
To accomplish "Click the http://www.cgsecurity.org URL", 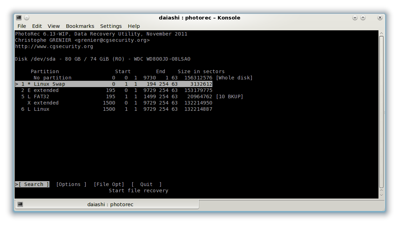I will tap(54, 46).
